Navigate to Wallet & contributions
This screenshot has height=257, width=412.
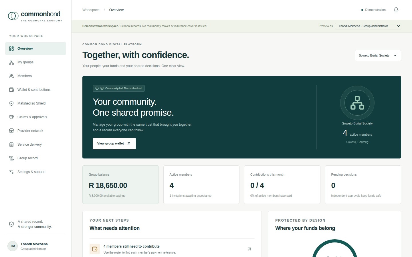(x=35, y=90)
